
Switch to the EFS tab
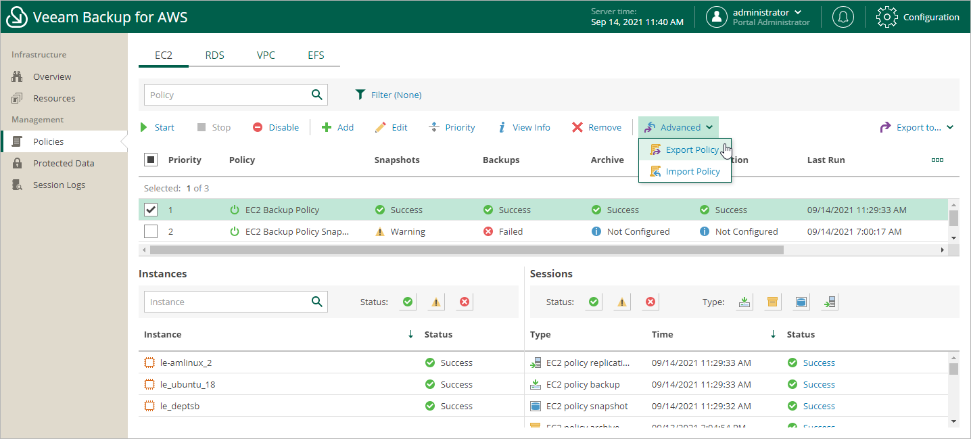click(316, 55)
